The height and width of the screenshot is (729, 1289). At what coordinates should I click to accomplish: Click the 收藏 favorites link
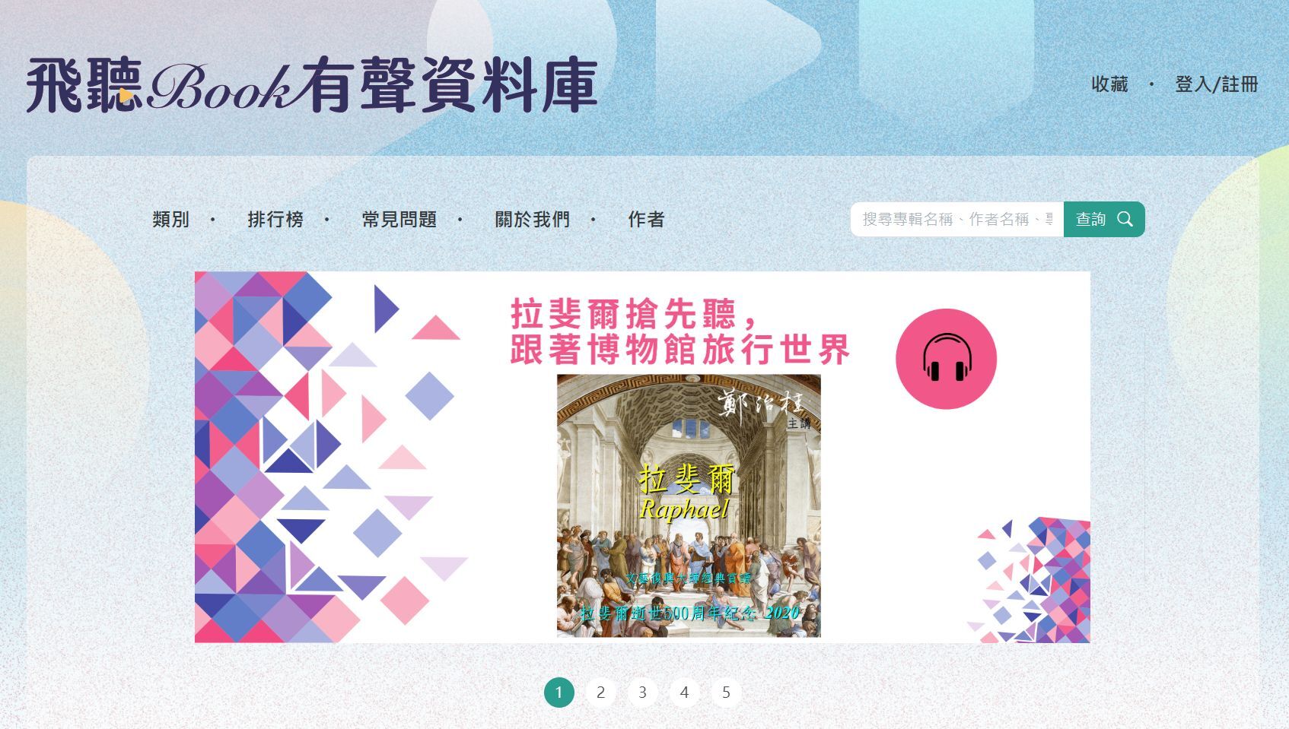[x=1109, y=84]
